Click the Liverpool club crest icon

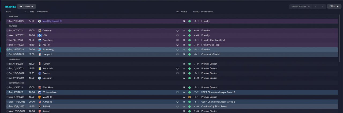40,54
